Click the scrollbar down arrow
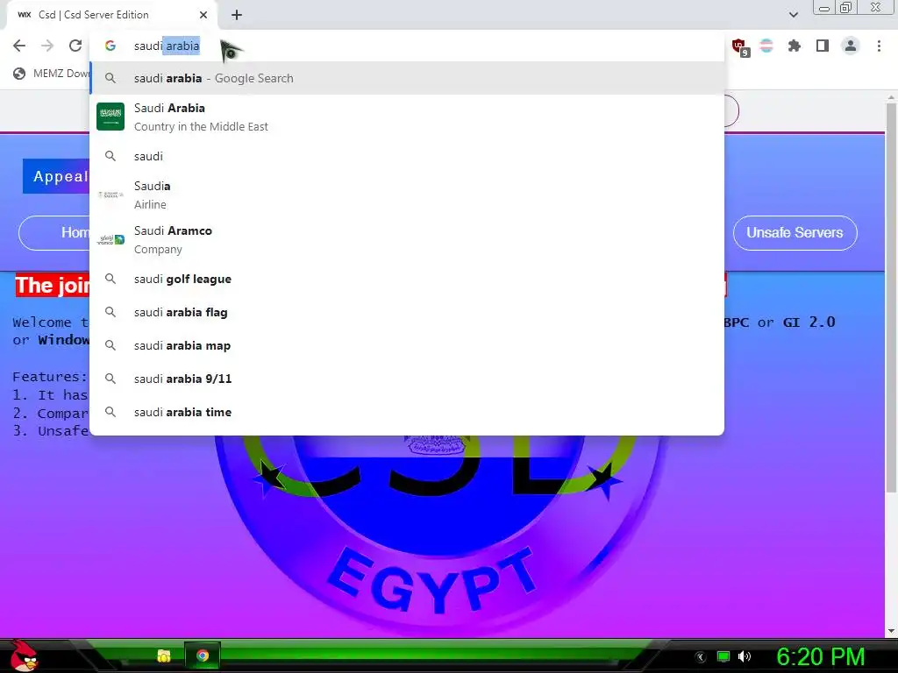The image size is (898, 673). coord(891,631)
